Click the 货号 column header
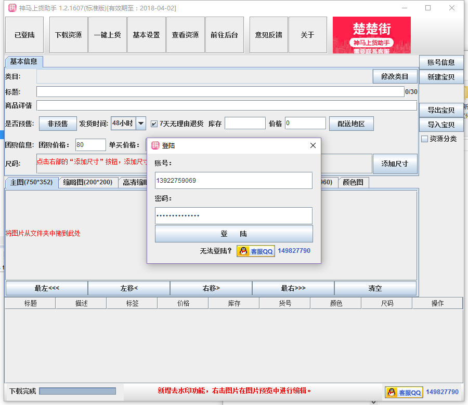This screenshot has width=468, height=405. pyautogui.click(x=285, y=303)
